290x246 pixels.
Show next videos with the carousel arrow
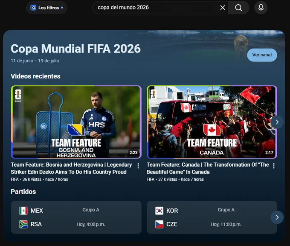(x=277, y=122)
